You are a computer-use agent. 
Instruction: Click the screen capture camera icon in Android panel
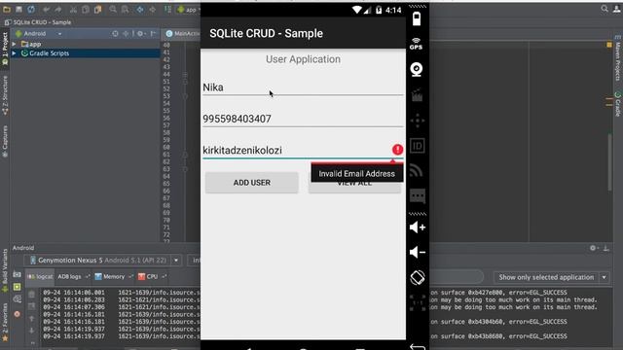17,274
